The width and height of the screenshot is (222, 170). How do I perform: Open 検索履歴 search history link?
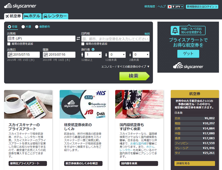pos(150,7)
